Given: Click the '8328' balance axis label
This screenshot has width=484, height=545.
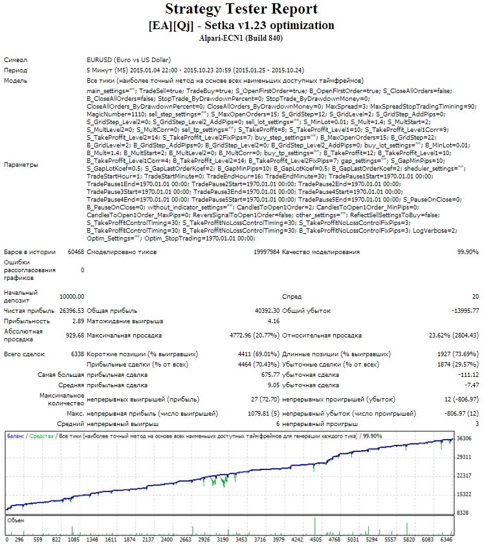Looking at the screenshot, I should point(463,513).
